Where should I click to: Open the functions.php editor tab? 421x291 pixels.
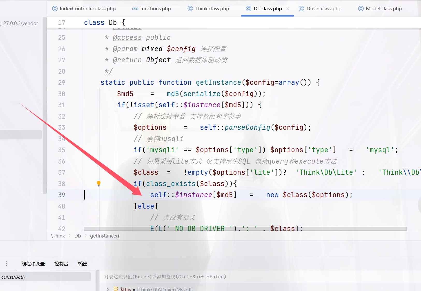[151, 9]
